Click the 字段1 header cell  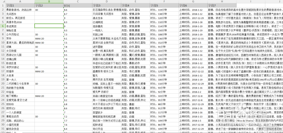coord(20,5)
